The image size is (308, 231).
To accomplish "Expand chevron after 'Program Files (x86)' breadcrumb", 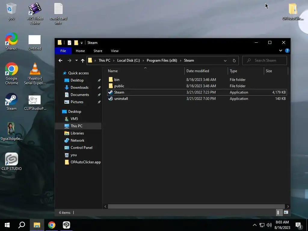I will coord(180,60).
